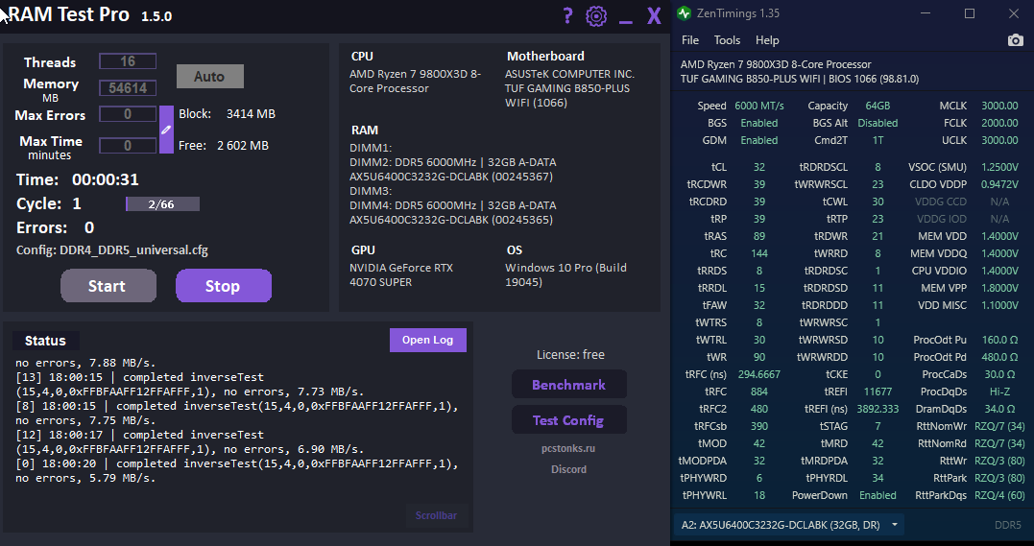Click the Speed value 6000 MT/s
Viewport: 1034px width, 546px height.
click(x=759, y=106)
